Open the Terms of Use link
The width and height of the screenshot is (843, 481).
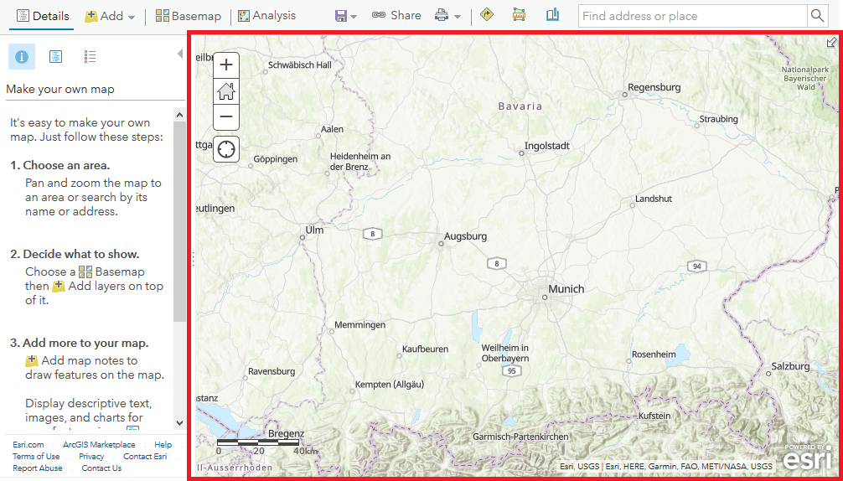(36, 456)
